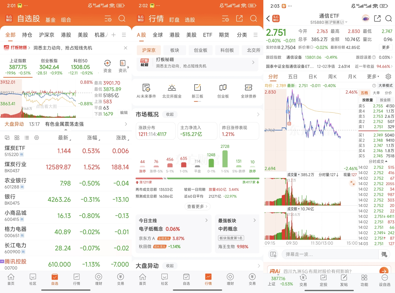
Task: Switch order panel to 分价
Action: tap(388, 93)
